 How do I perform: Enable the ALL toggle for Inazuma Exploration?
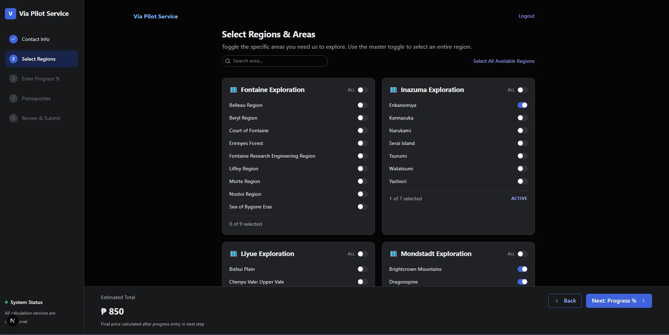pyautogui.click(x=522, y=90)
